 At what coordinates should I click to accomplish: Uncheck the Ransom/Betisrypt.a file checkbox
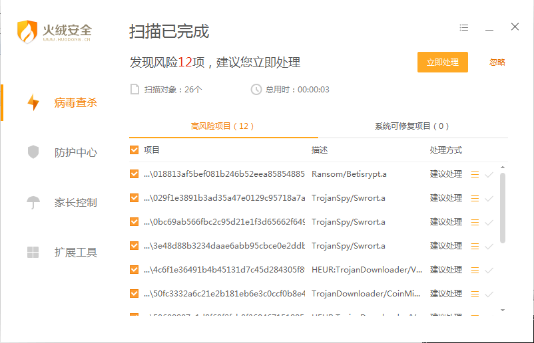(134, 174)
